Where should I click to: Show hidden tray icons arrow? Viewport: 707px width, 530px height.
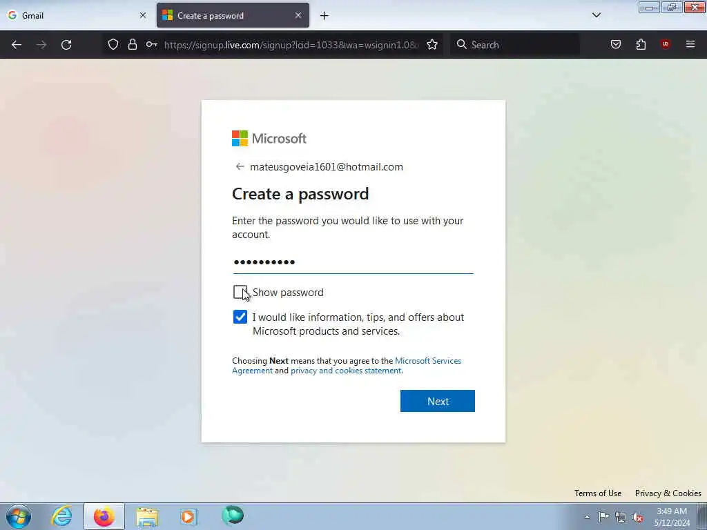pyautogui.click(x=587, y=517)
